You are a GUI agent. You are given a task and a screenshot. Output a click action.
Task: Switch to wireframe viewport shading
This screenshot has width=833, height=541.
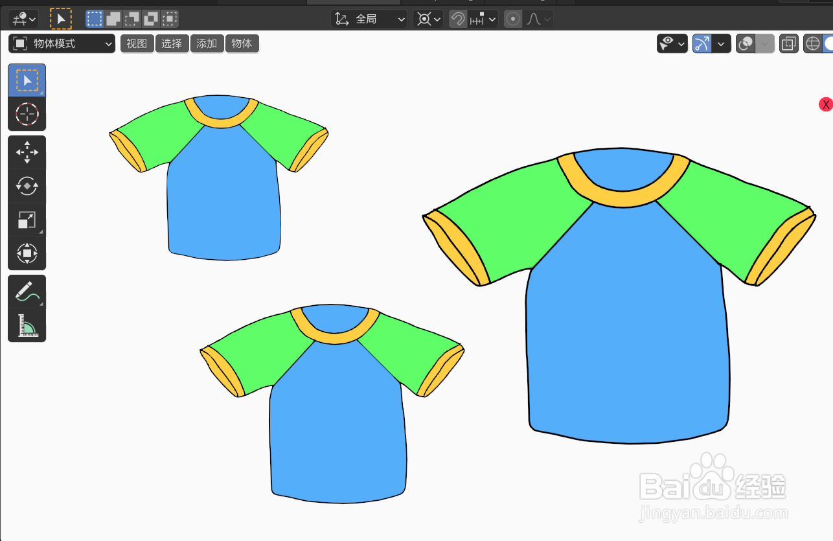coord(812,43)
